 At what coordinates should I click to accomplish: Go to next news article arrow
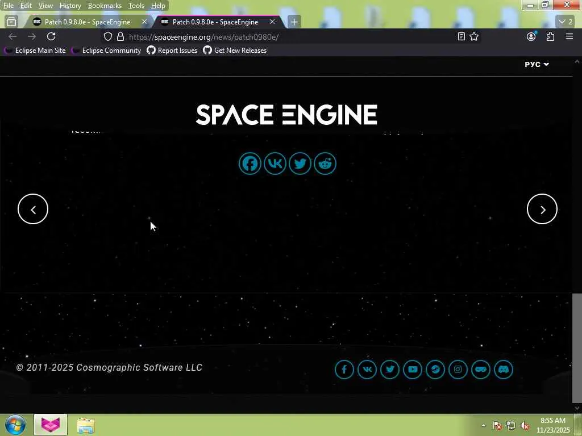[542, 209]
